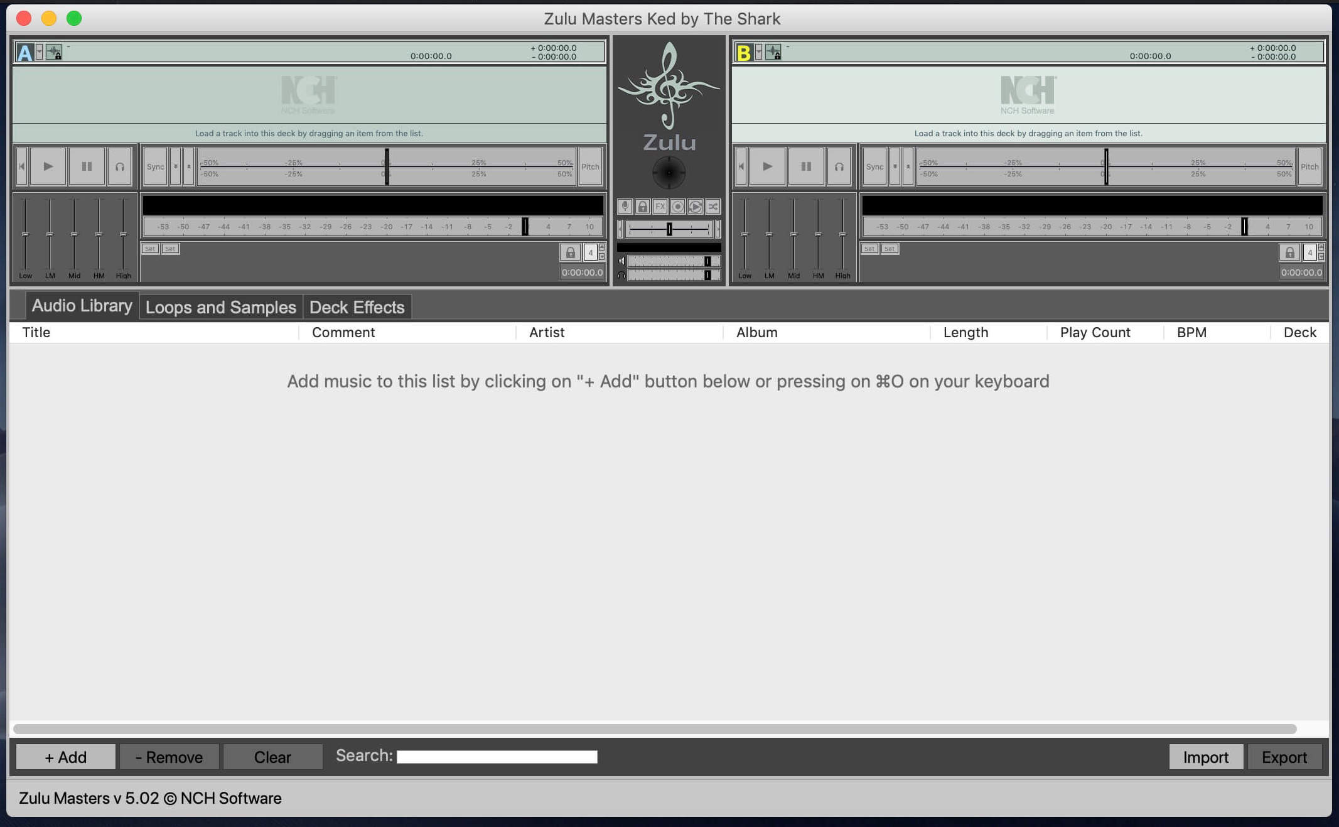Click pitch up arrow on Deck A
The width and height of the screenshot is (1339, 827).
[188, 166]
